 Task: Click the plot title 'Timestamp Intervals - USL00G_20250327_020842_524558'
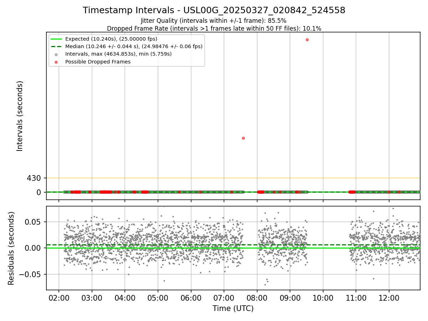(x=214, y=10)
